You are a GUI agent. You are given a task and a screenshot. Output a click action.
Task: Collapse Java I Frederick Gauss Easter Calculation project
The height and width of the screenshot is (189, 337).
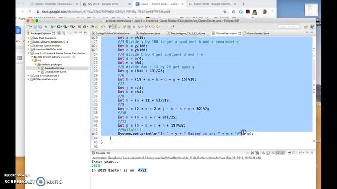click(x=28, y=53)
